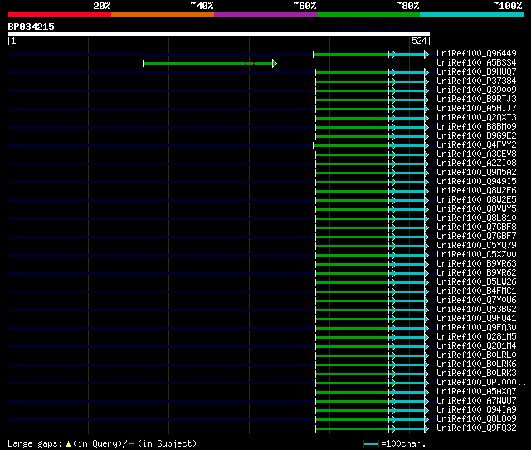This screenshot has height=450, width=531.
Task: Pick the UniRef100_Q94IA9 hit name
Action: click(x=476, y=410)
